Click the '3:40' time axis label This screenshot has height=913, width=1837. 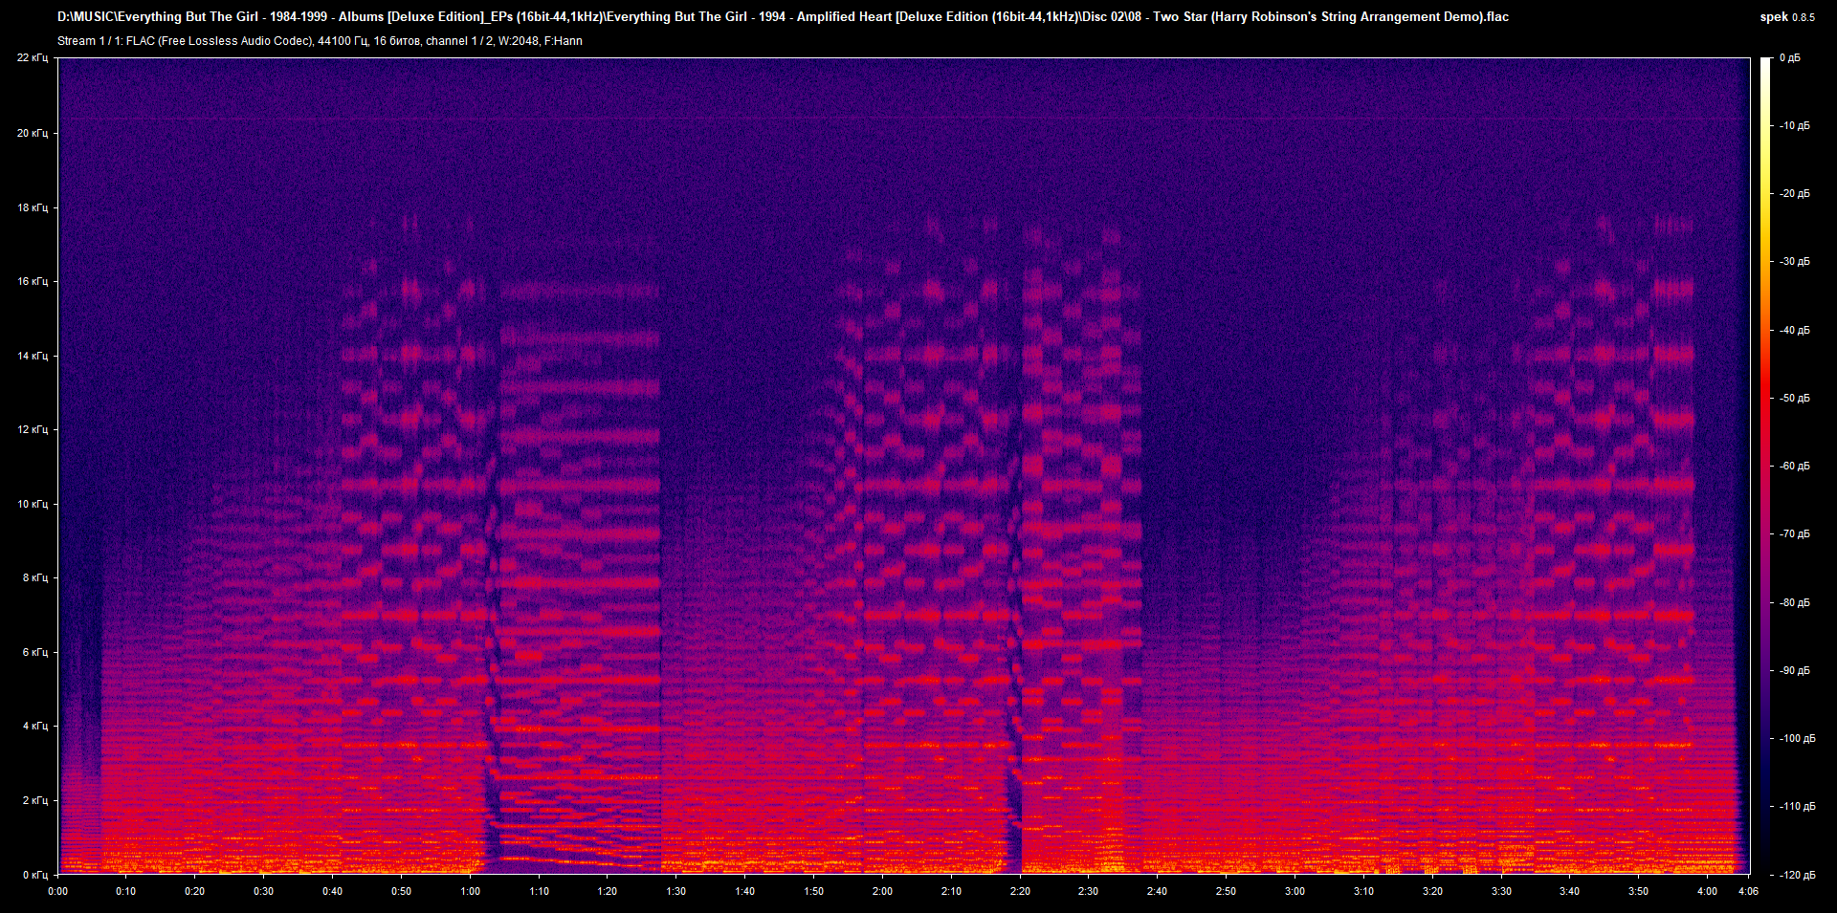pos(1570,891)
